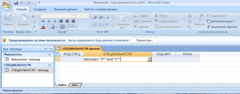Click the Обновить все refresh button

(x=123, y=22)
